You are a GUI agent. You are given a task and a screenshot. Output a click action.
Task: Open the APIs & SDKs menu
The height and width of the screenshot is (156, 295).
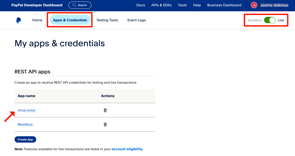click(162, 5)
